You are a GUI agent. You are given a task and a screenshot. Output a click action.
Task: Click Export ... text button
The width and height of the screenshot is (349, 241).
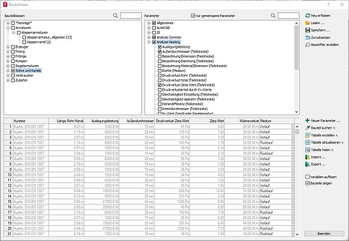pyautogui.click(x=318, y=164)
